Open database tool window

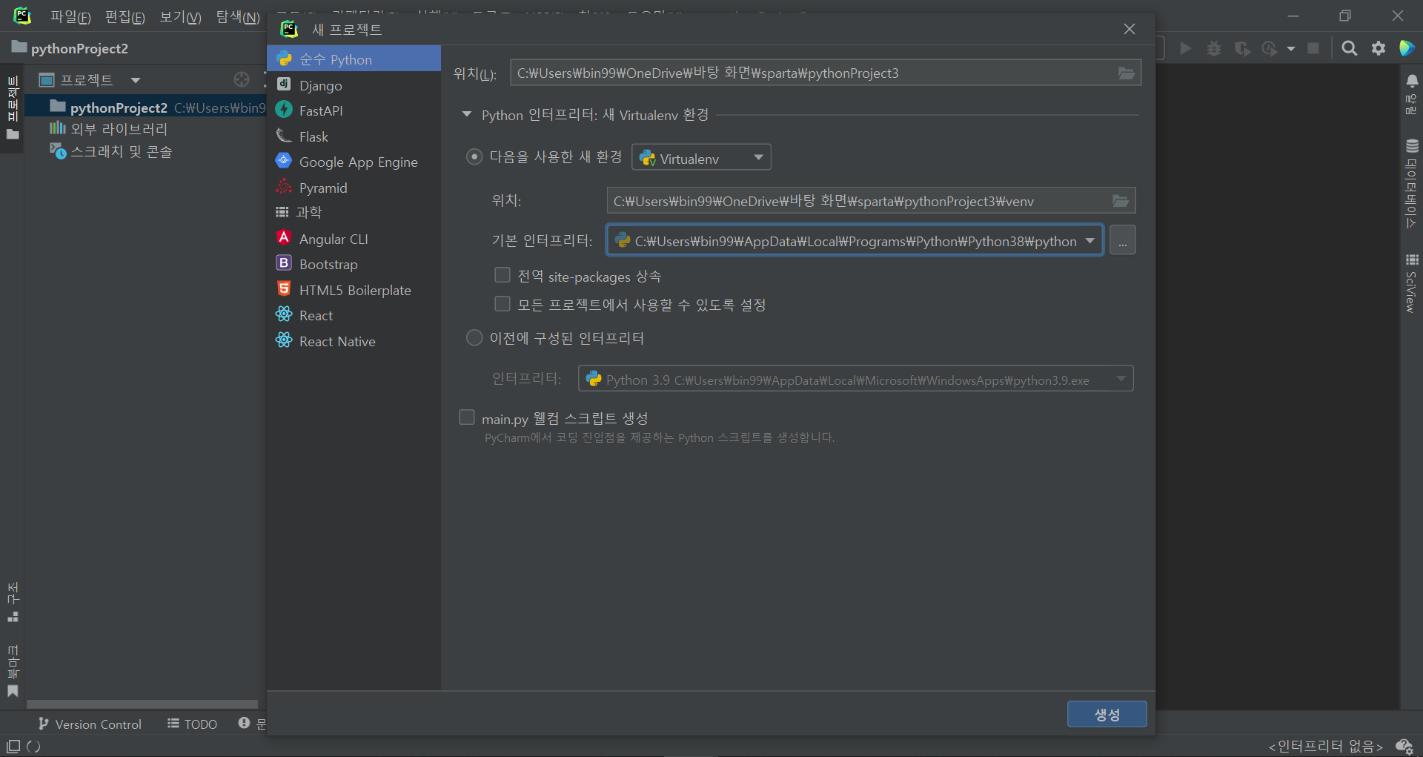(1411, 184)
